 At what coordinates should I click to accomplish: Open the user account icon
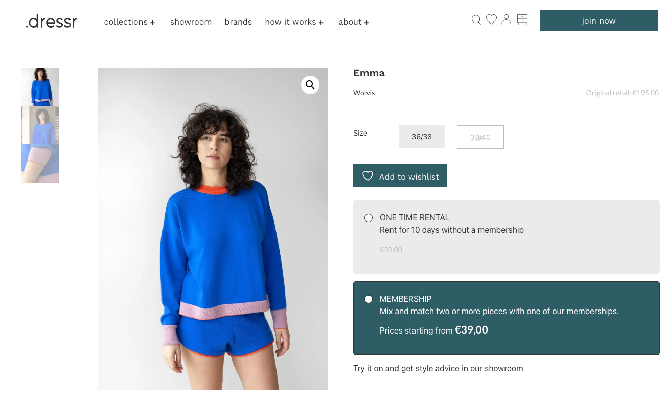click(x=506, y=19)
